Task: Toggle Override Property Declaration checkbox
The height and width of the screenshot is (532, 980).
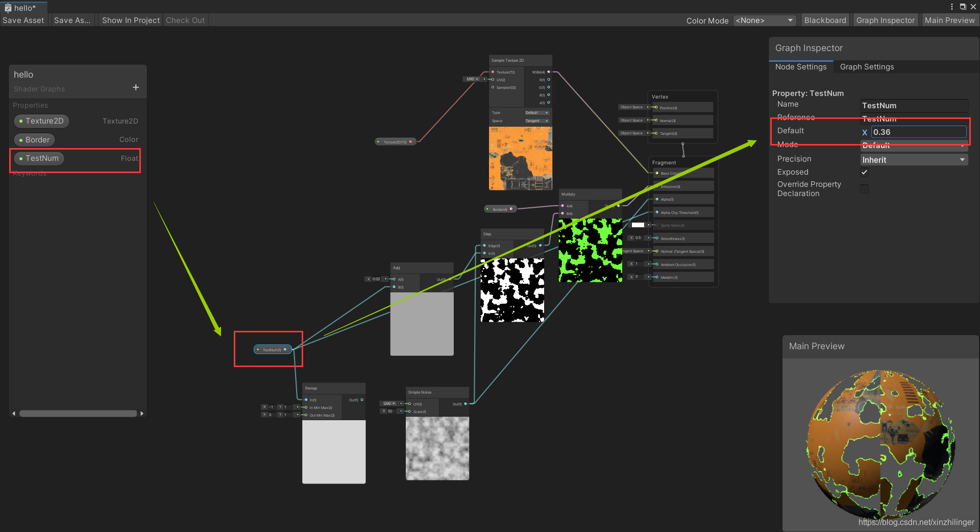Action: pyautogui.click(x=864, y=189)
